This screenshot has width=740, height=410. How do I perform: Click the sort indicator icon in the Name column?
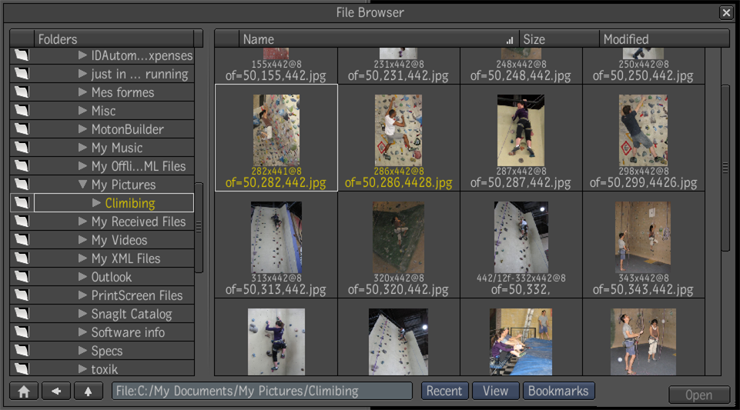pyautogui.click(x=510, y=41)
